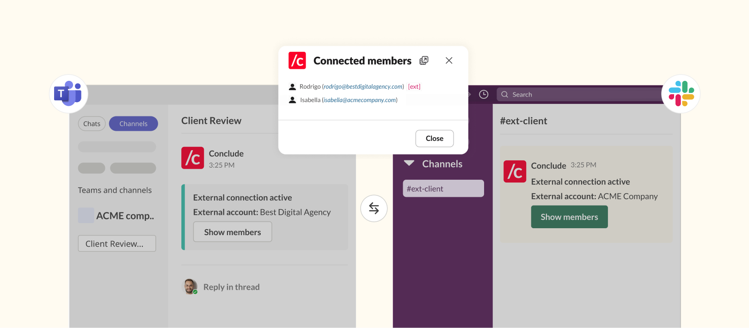Click the #ext-client channel header
The width and height of the screenshot is (749, 328).
coord(523,121)
